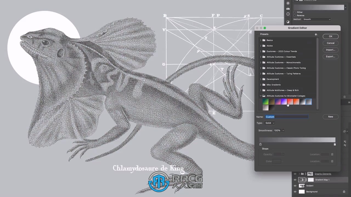Screen dimensions: 351x197
Task: Click the presets list scrollbar
Action: click(318, 73)
